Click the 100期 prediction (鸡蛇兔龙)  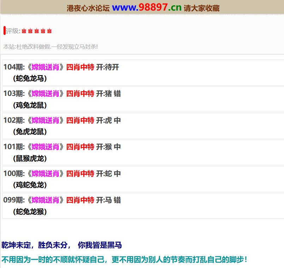pos(30,185)
